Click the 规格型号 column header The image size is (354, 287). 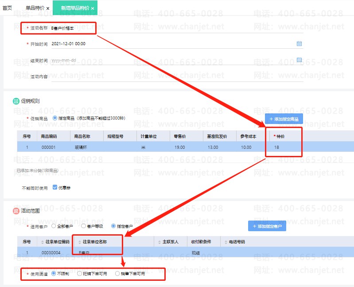click(115, 136)
